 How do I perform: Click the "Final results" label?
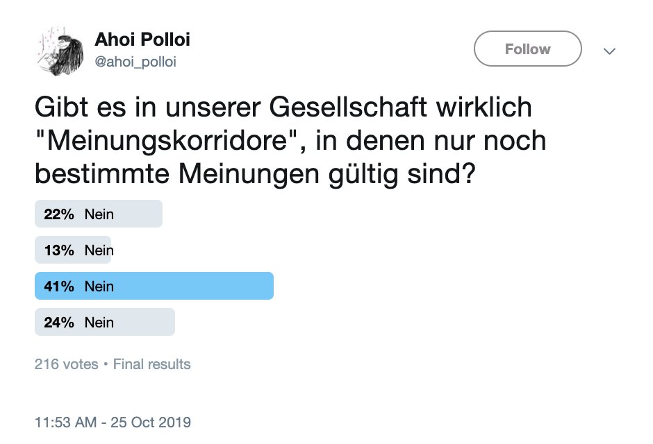point(151,364)
